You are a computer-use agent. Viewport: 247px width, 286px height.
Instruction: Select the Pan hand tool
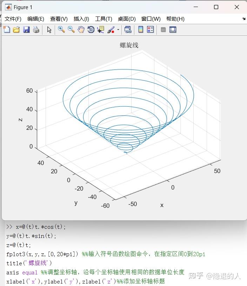[x=81, y=29]
